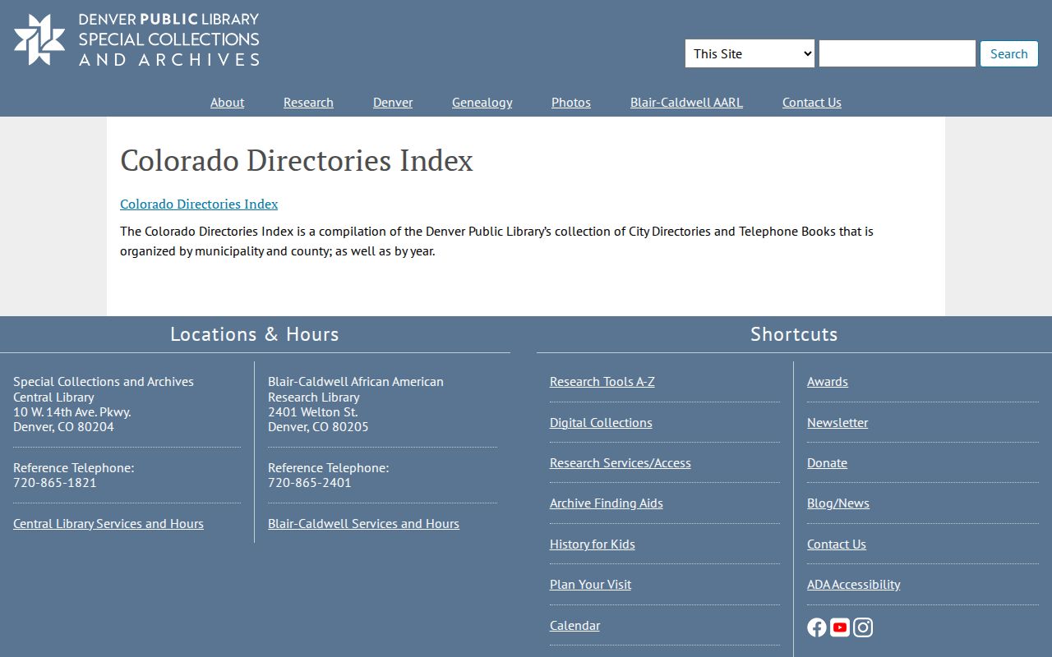Open Contact Us in the Shortcuts footer

pos(837,544)
